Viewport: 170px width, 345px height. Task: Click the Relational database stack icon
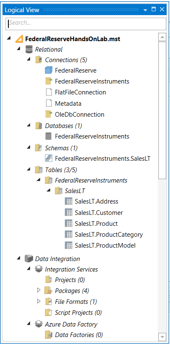[x=29, y=49]
